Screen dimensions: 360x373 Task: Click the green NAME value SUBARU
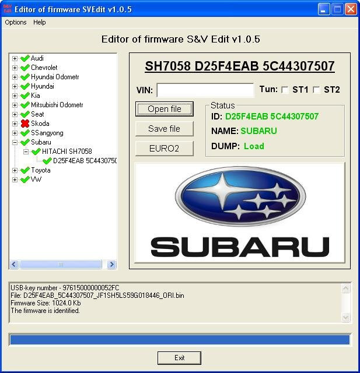click(x=258, y=131)
